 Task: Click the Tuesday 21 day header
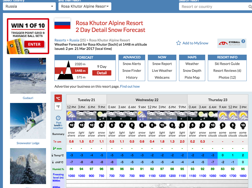(86, 100)
